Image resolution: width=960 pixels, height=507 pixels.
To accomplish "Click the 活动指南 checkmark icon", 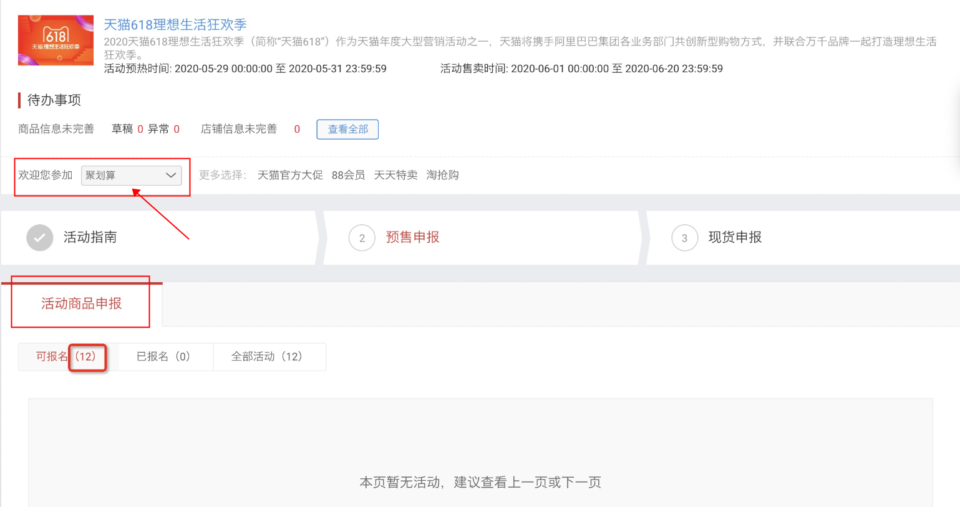I will click(40, 238).
